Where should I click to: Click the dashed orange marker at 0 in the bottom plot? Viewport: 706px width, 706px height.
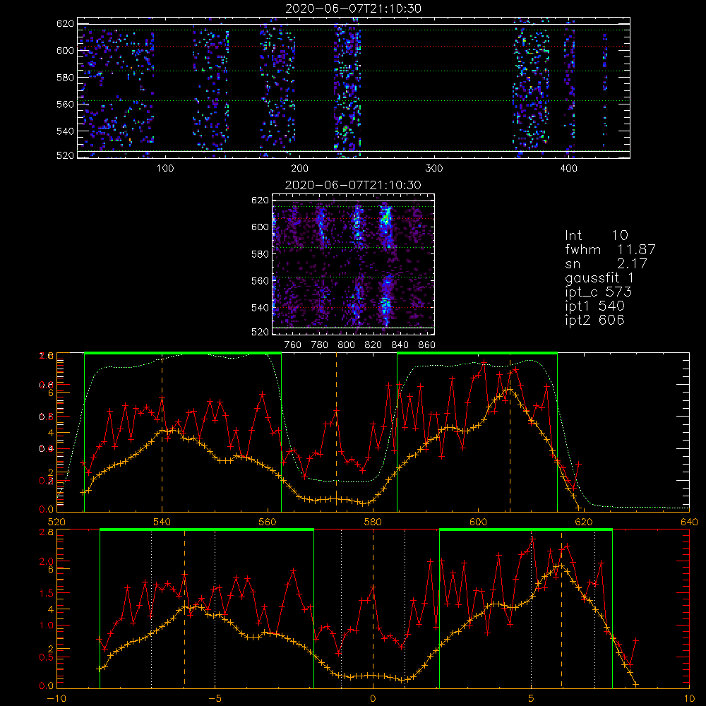point(373,609)
